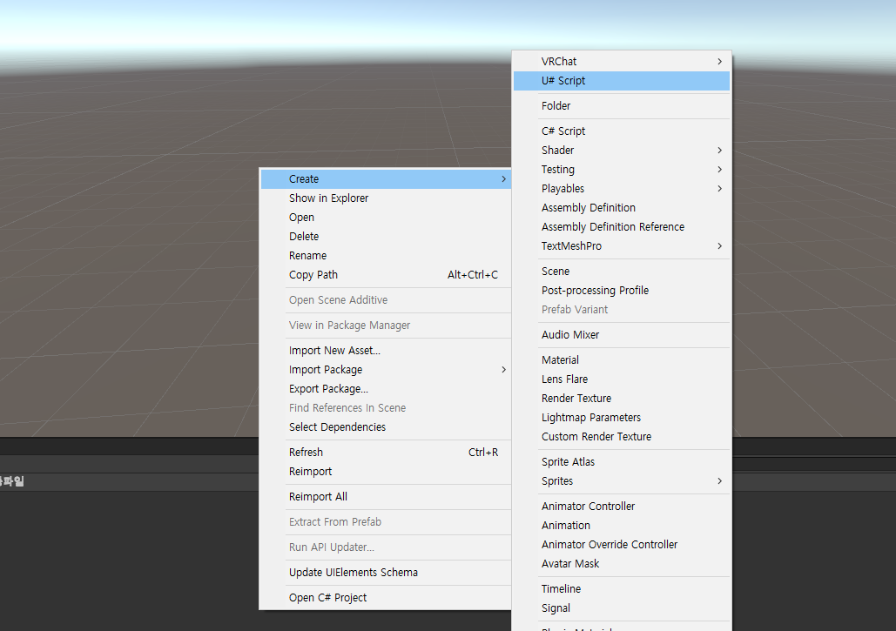Select Export Package...
This screenshot has height=631, width=896.
tap(386, 388)
